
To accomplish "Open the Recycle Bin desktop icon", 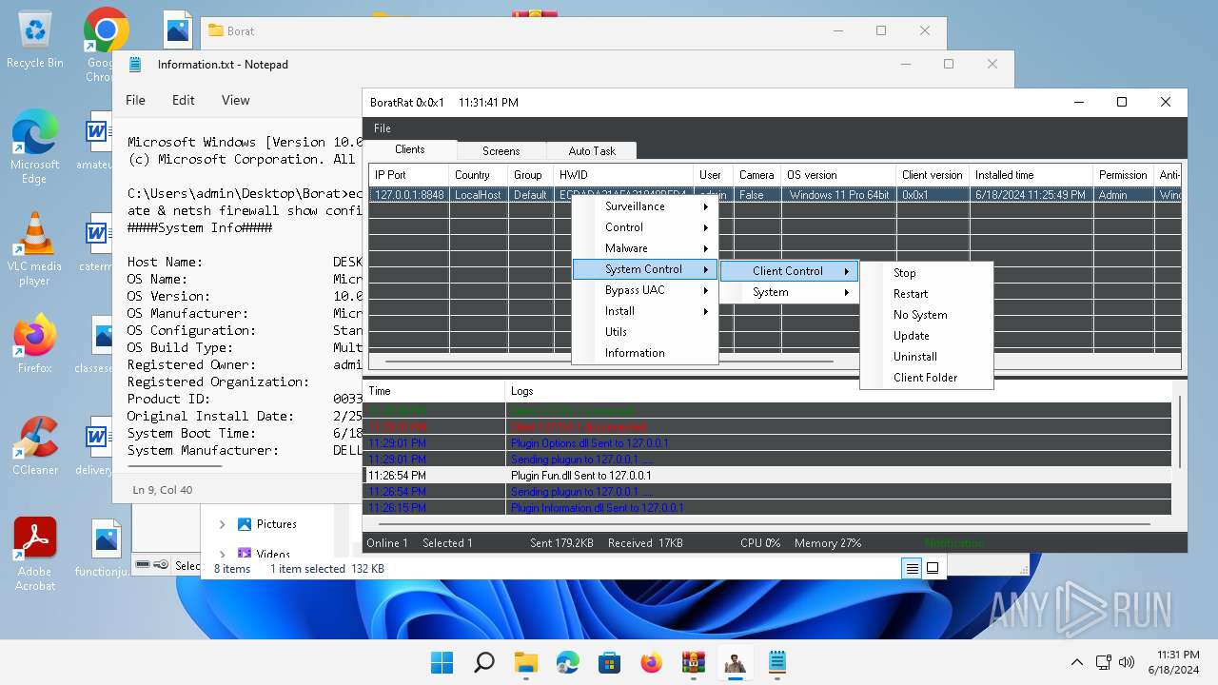I will click(x=35, y=40).
